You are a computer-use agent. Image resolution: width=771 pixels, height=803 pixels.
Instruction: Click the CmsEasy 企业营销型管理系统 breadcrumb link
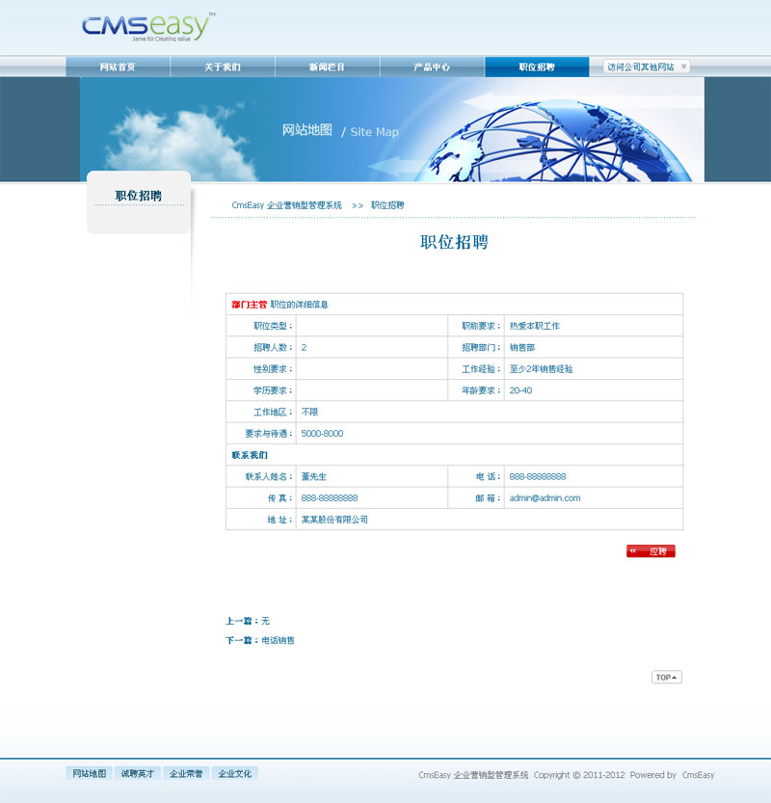(x=286, y=205)
